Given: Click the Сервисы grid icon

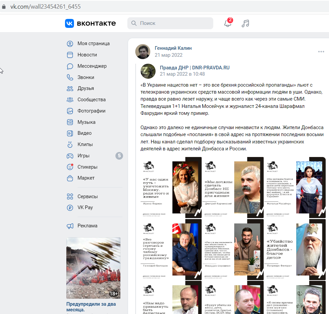Looking at the screenshot, I should pos(70,196).
